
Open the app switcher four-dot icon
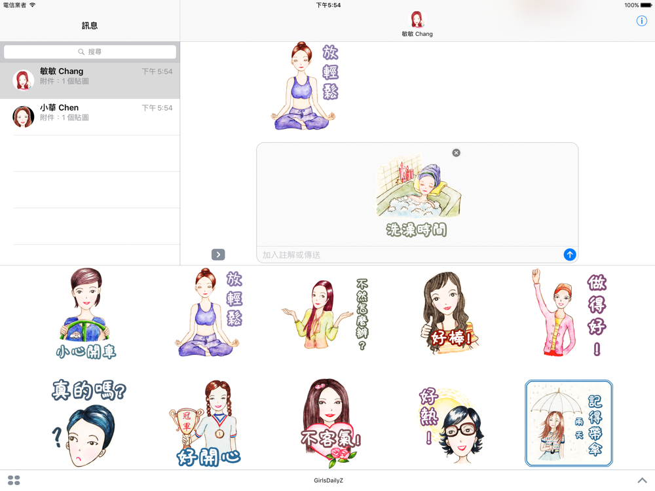(14, 480)
